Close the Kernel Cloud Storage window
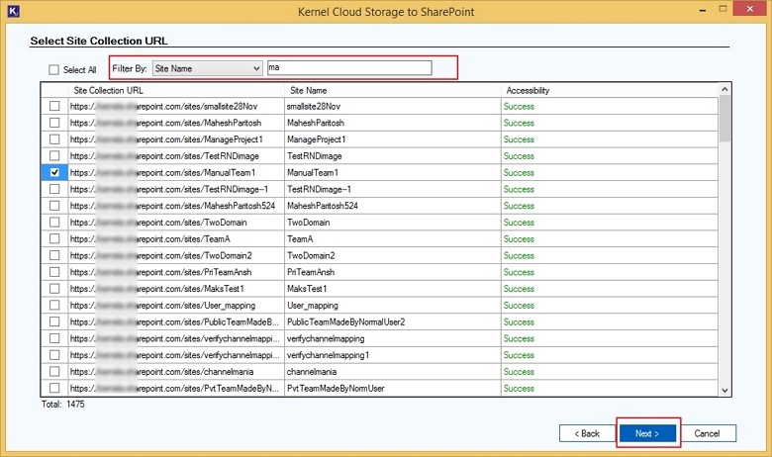Screen dimensions: 772x457 (x=749, y=9)
